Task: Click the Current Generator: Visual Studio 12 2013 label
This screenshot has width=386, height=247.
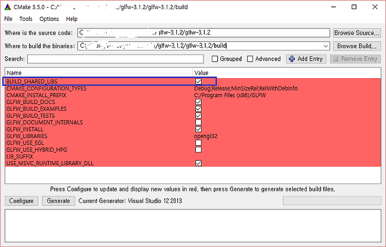Action: pos(130,201)
